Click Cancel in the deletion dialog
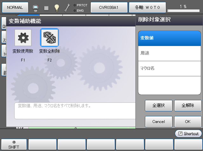Image resolution: width=203 pixels, height=151 pixels. tap(159, 121)
